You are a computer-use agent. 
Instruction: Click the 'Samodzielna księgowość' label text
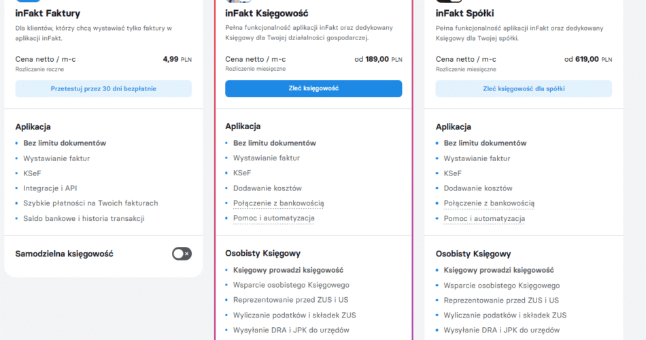64,254
